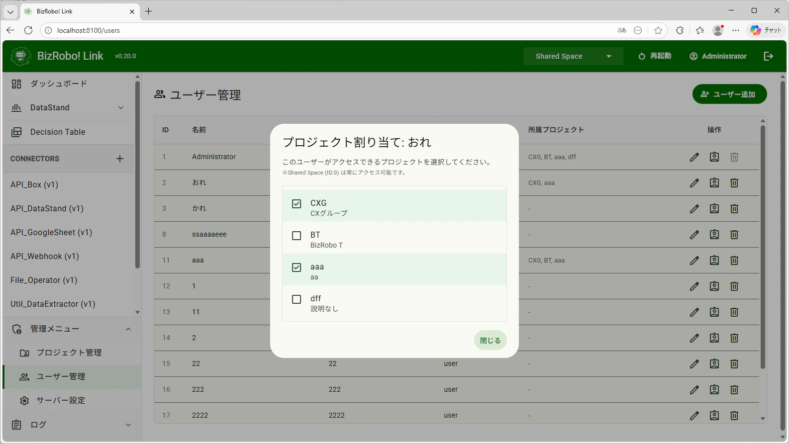Open browser extensions puzzle icon
This screenshot has width=789, height=444.
click(680, 30)
